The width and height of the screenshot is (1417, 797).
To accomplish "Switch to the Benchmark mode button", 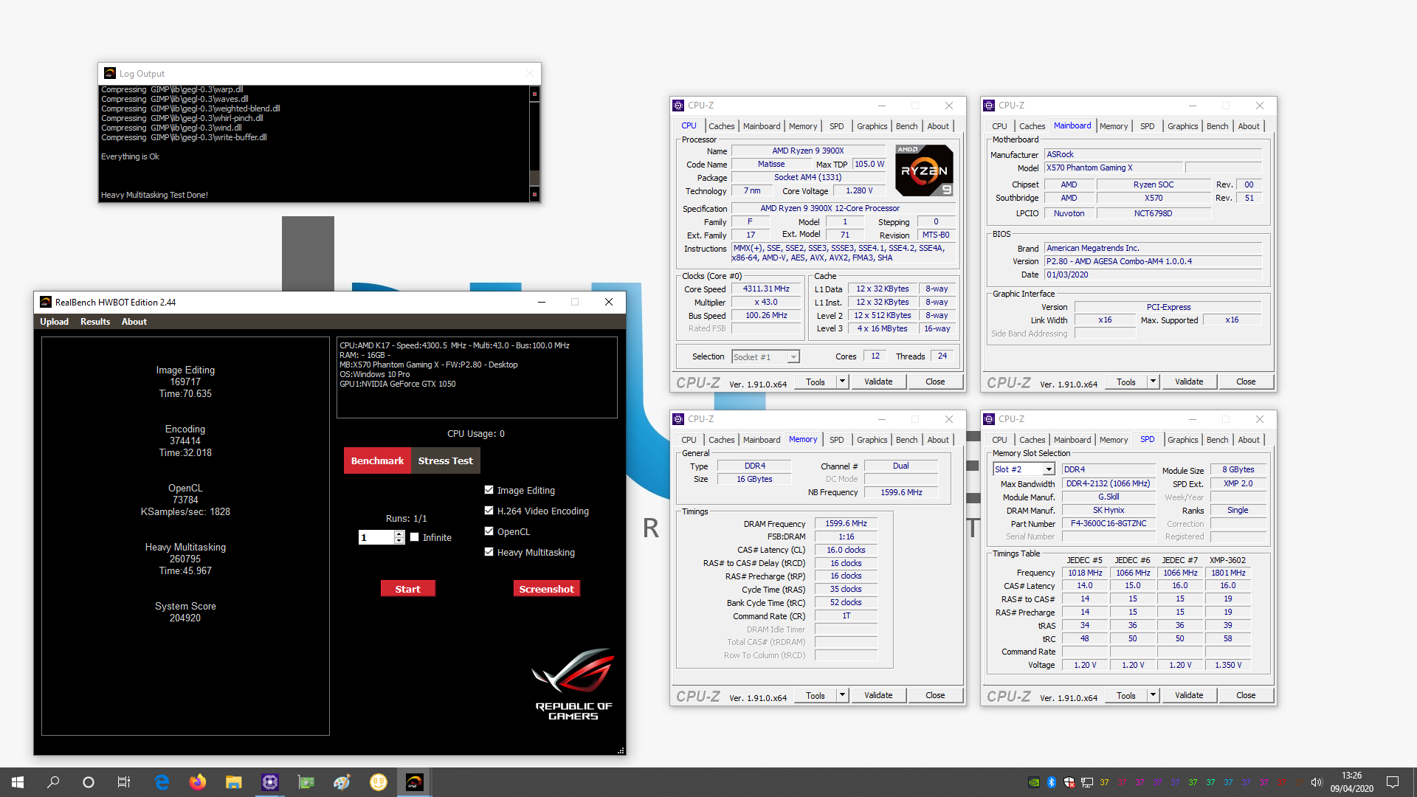I will tap(377, 460).
